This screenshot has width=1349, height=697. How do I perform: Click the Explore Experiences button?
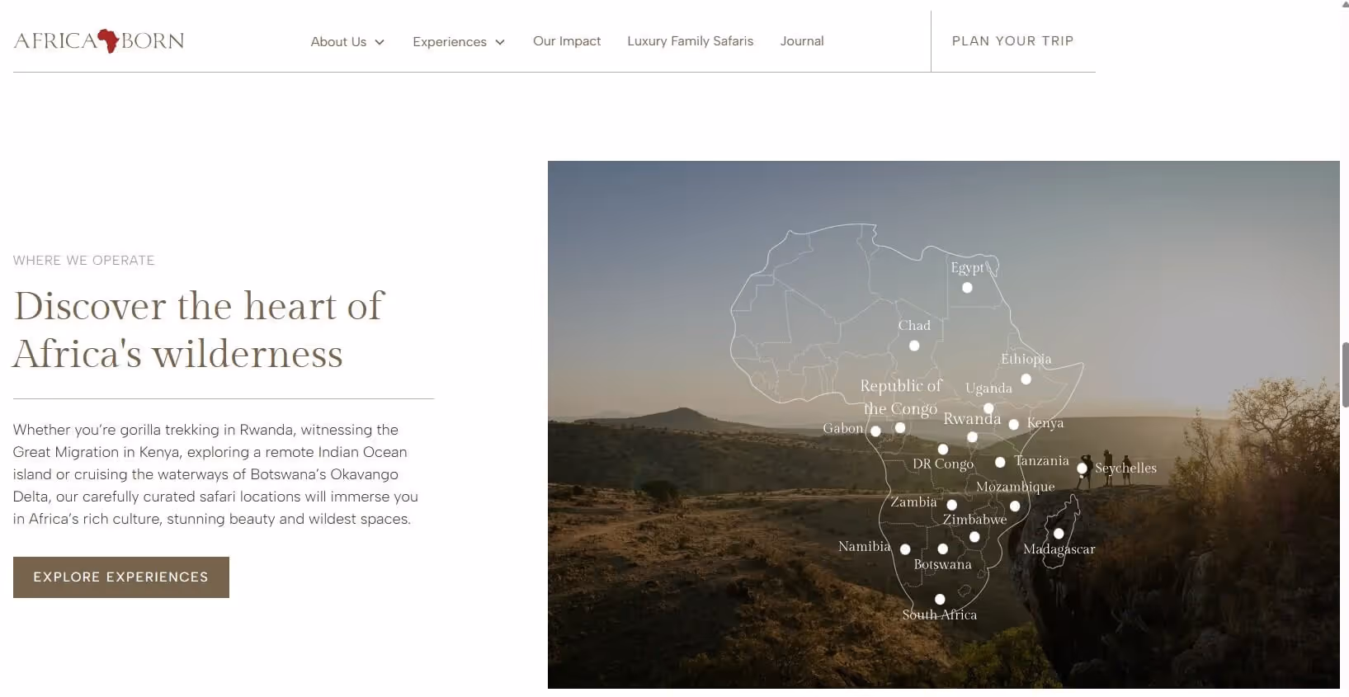120,577
